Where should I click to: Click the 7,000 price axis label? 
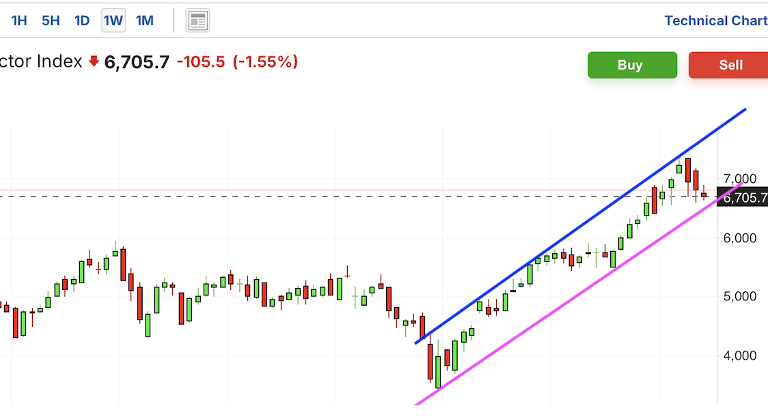pos(739,179)
